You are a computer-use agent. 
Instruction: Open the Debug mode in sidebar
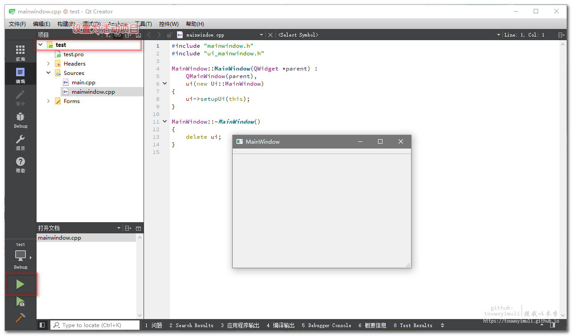(21, 120)
